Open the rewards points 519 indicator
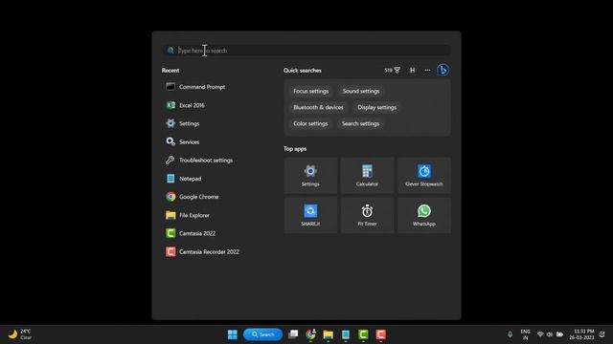The width and height of the screenshot is (613, 344). pyautogui.click(x=392, y=70)
